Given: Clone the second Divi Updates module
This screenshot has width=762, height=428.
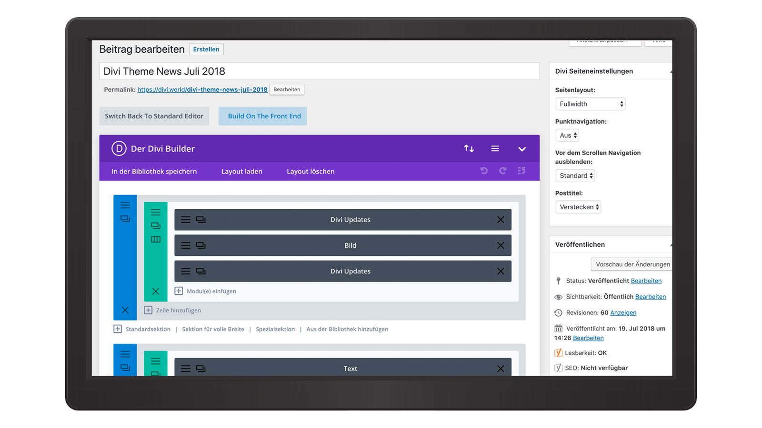Looking at the screenshot, I should [x=201, y=271].
